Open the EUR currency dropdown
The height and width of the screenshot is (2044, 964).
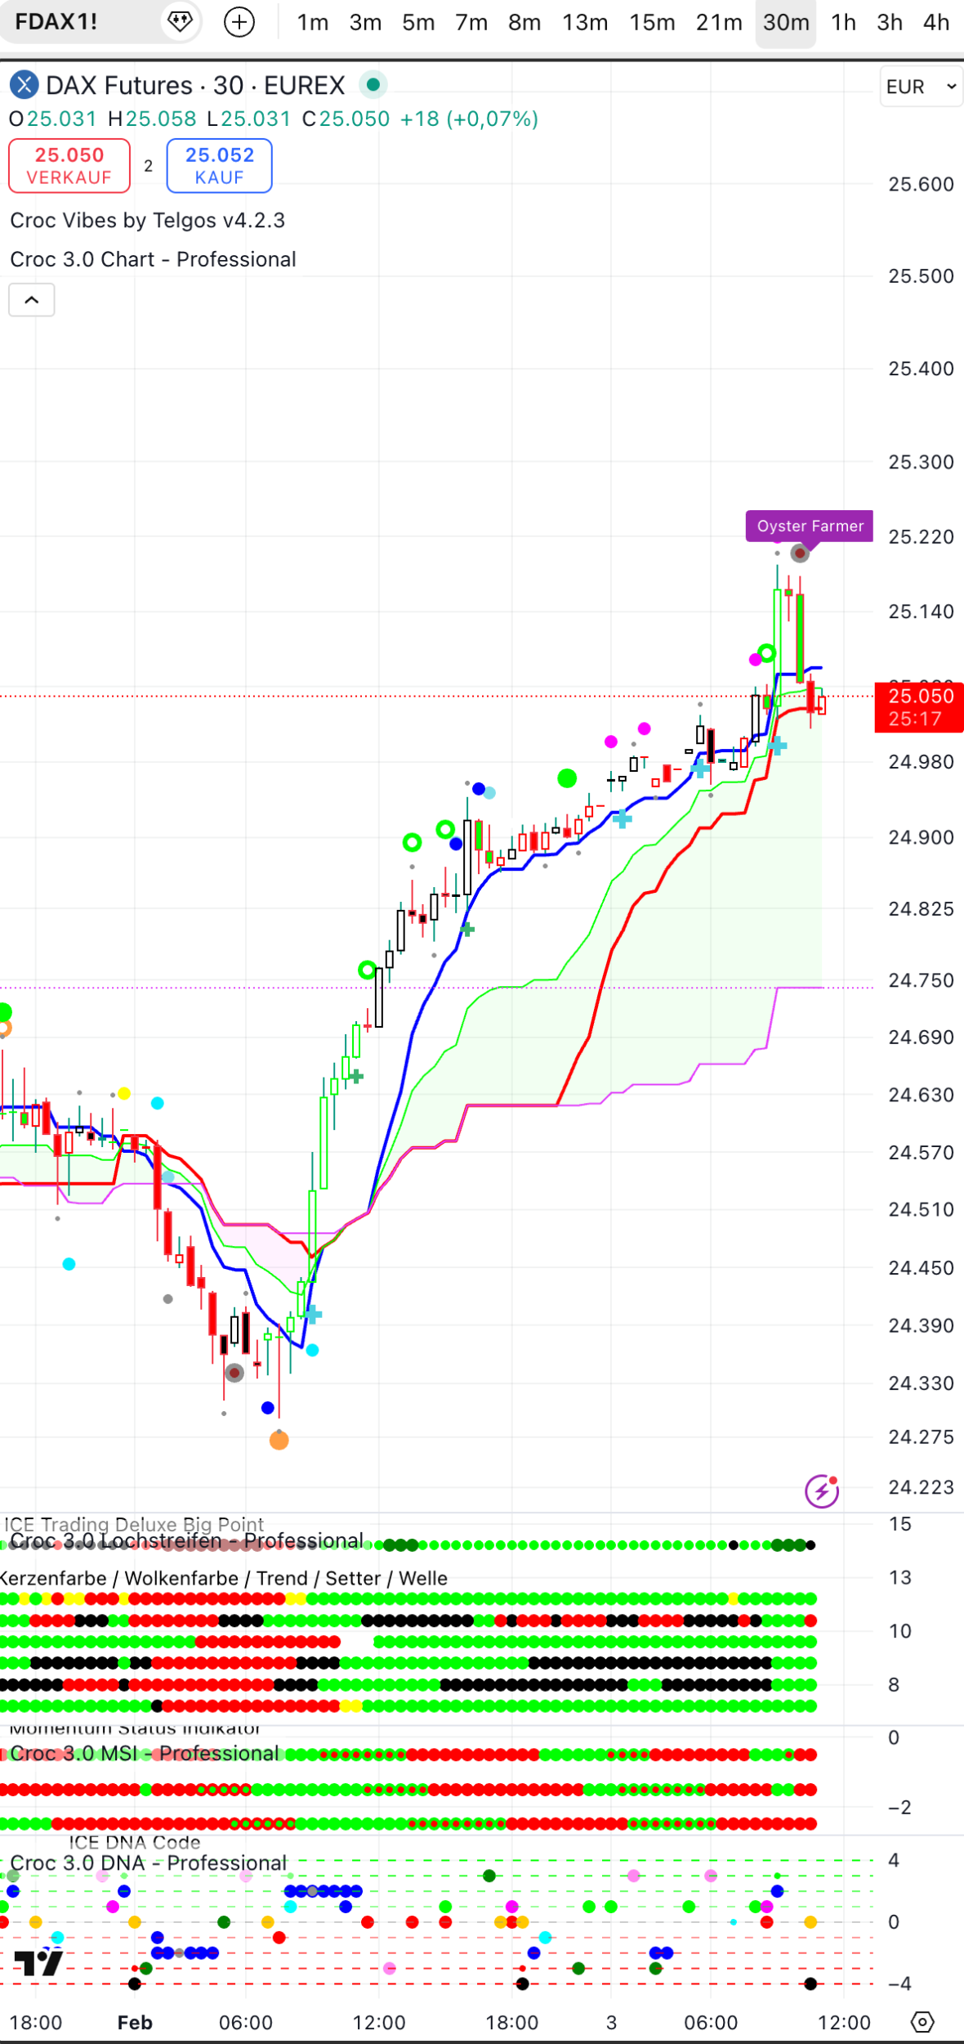[921, 87]
